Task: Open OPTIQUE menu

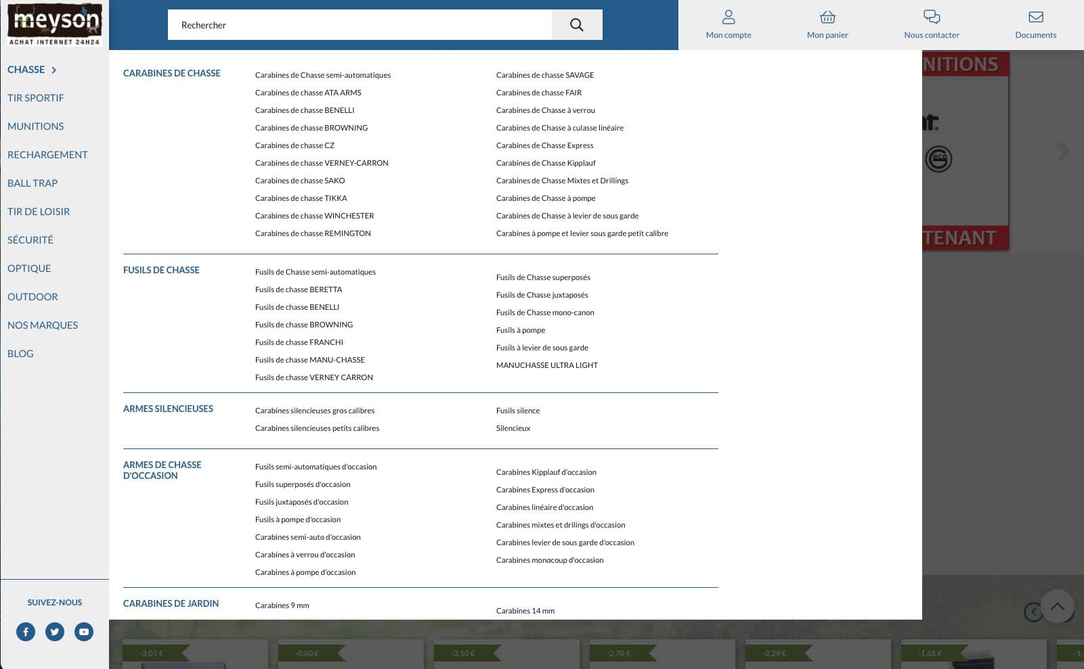Action: coord(29,269)
